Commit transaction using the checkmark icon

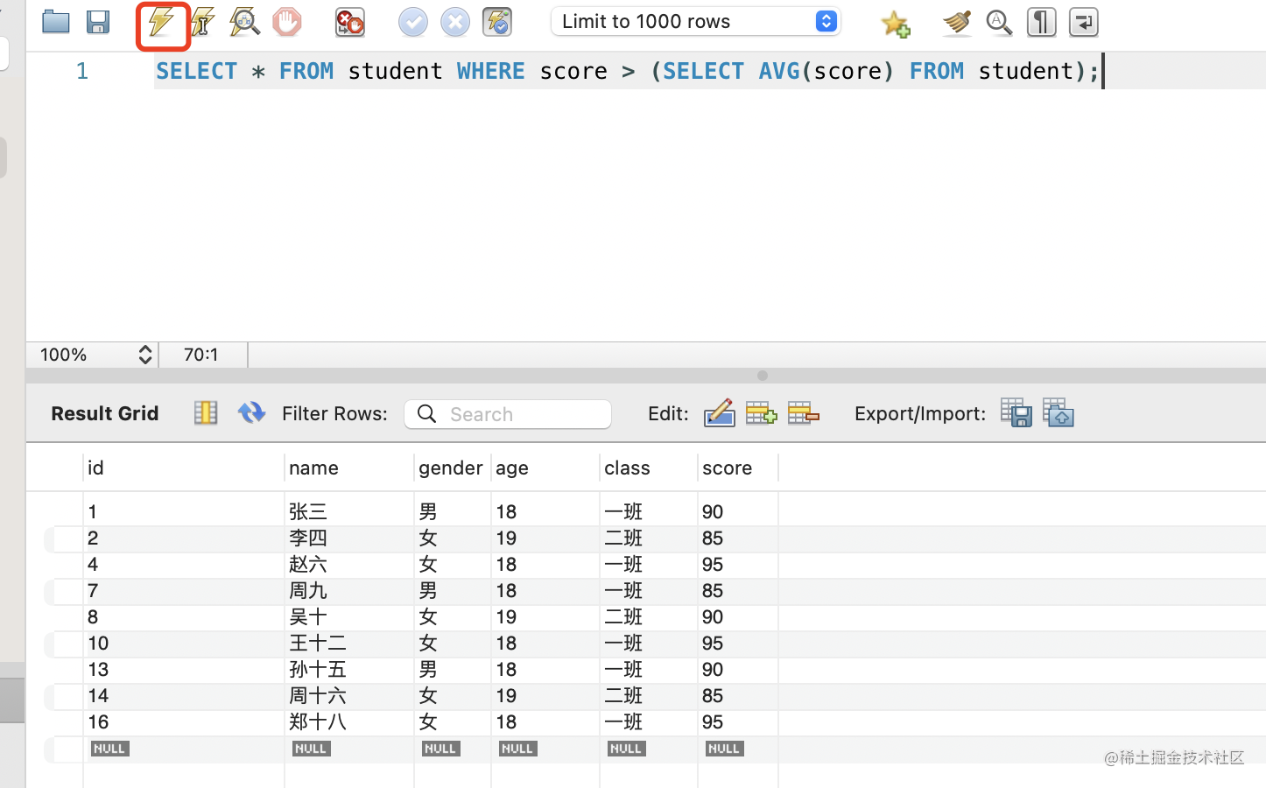[x=412, y=22]
